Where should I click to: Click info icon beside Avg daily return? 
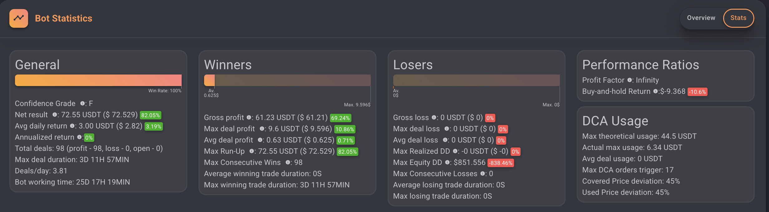[72, 126]
